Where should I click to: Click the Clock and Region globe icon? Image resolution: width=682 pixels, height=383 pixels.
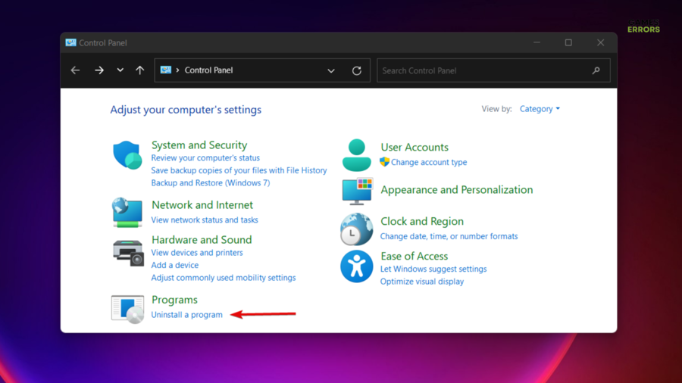356,229
